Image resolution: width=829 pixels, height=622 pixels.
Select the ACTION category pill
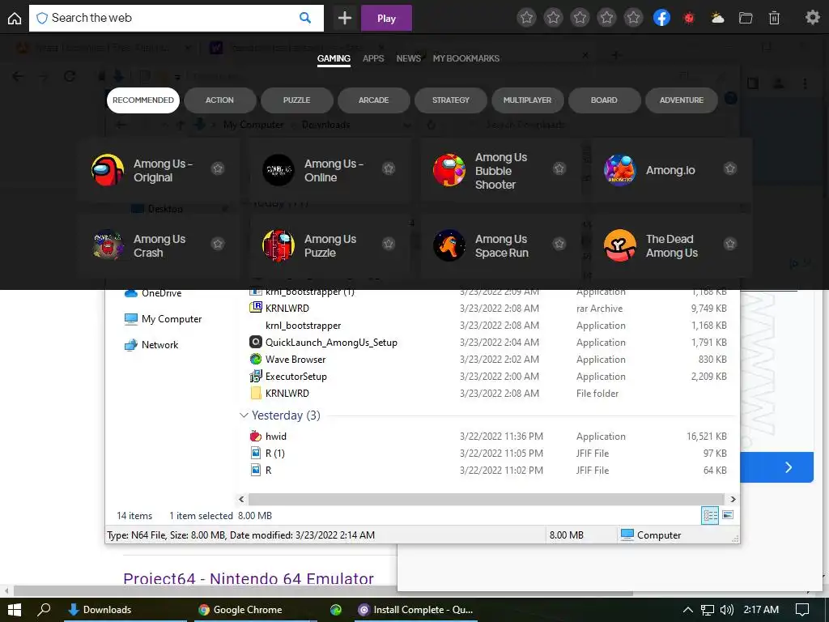(x=220, y=100)
